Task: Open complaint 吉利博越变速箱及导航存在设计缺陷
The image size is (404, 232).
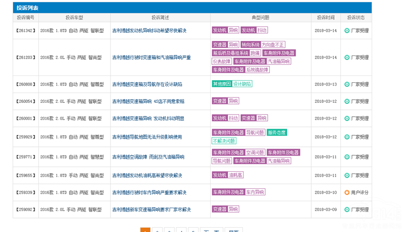Action: coord(147,85)
